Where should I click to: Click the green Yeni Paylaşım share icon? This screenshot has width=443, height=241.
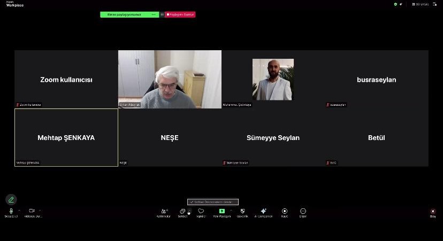222,212
